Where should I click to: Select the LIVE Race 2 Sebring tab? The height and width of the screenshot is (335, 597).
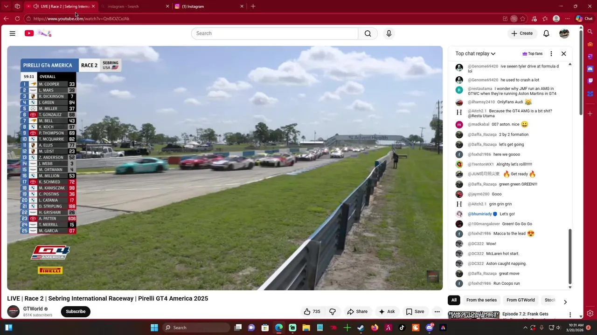(x=61, y=7)
